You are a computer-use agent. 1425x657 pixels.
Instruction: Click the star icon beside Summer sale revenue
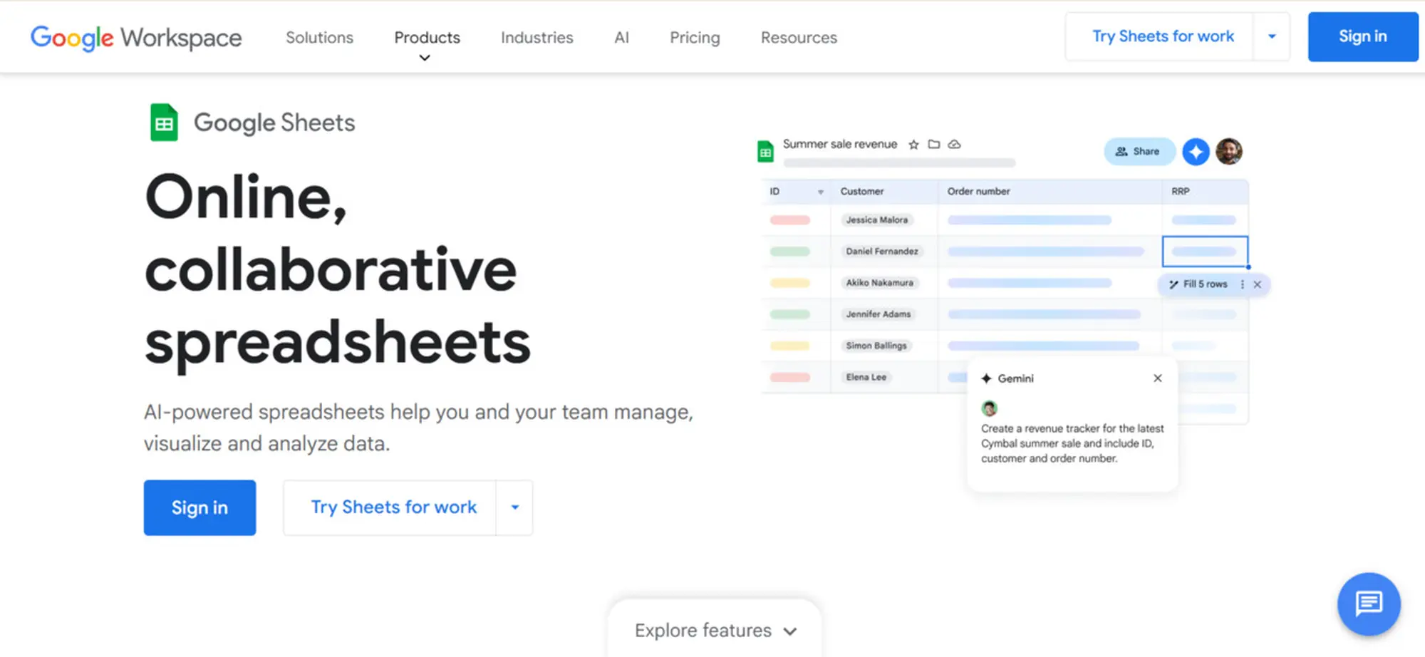pos(913,145)
